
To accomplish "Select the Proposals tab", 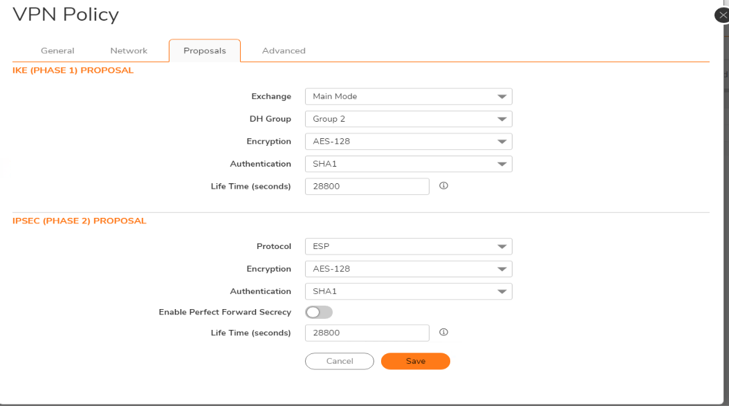I will (x=205, y=50).
